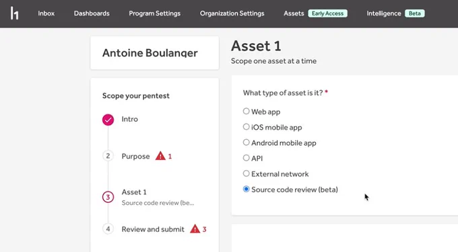The height and width of the screenshot is (252, 458).
Task: Select the API asset type
Action: coord(247,158)
